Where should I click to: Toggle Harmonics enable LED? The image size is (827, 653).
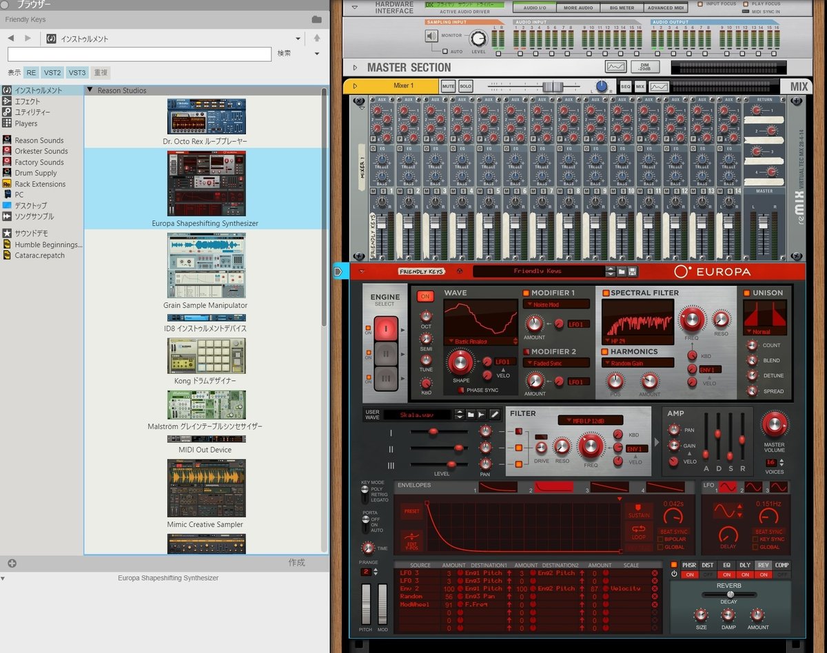click(606, 351)
